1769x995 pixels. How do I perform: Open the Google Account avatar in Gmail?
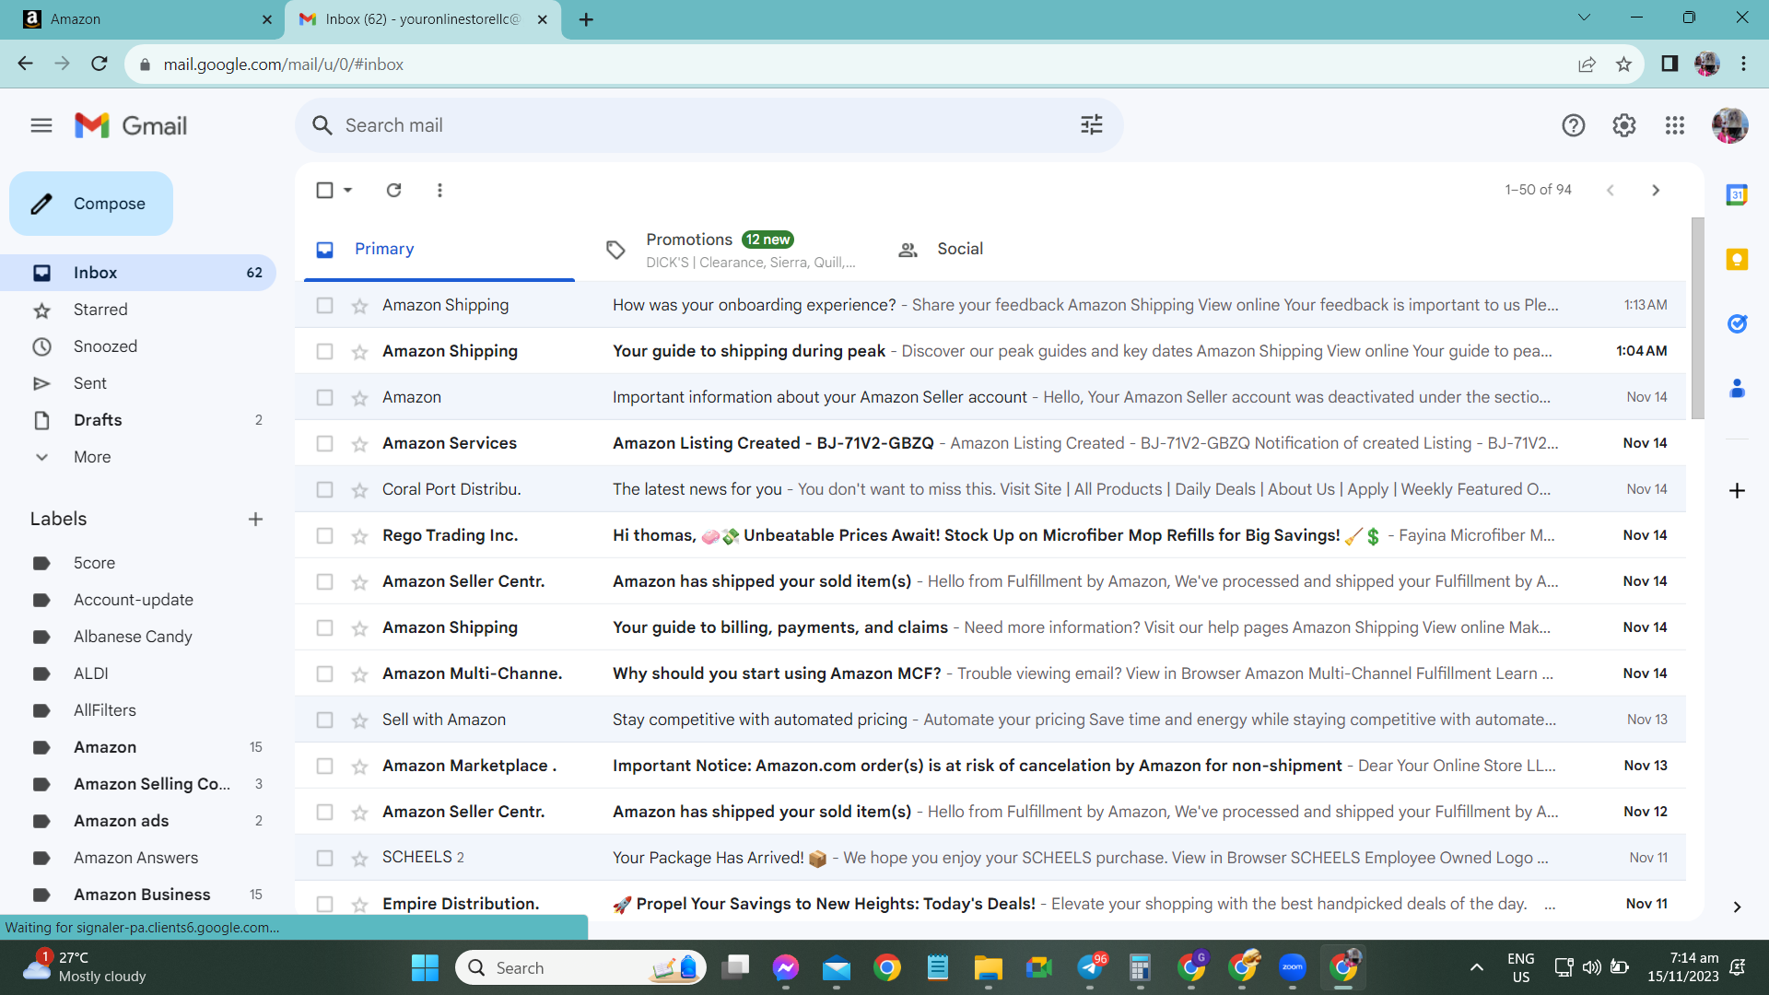[x=1729, y=125]
